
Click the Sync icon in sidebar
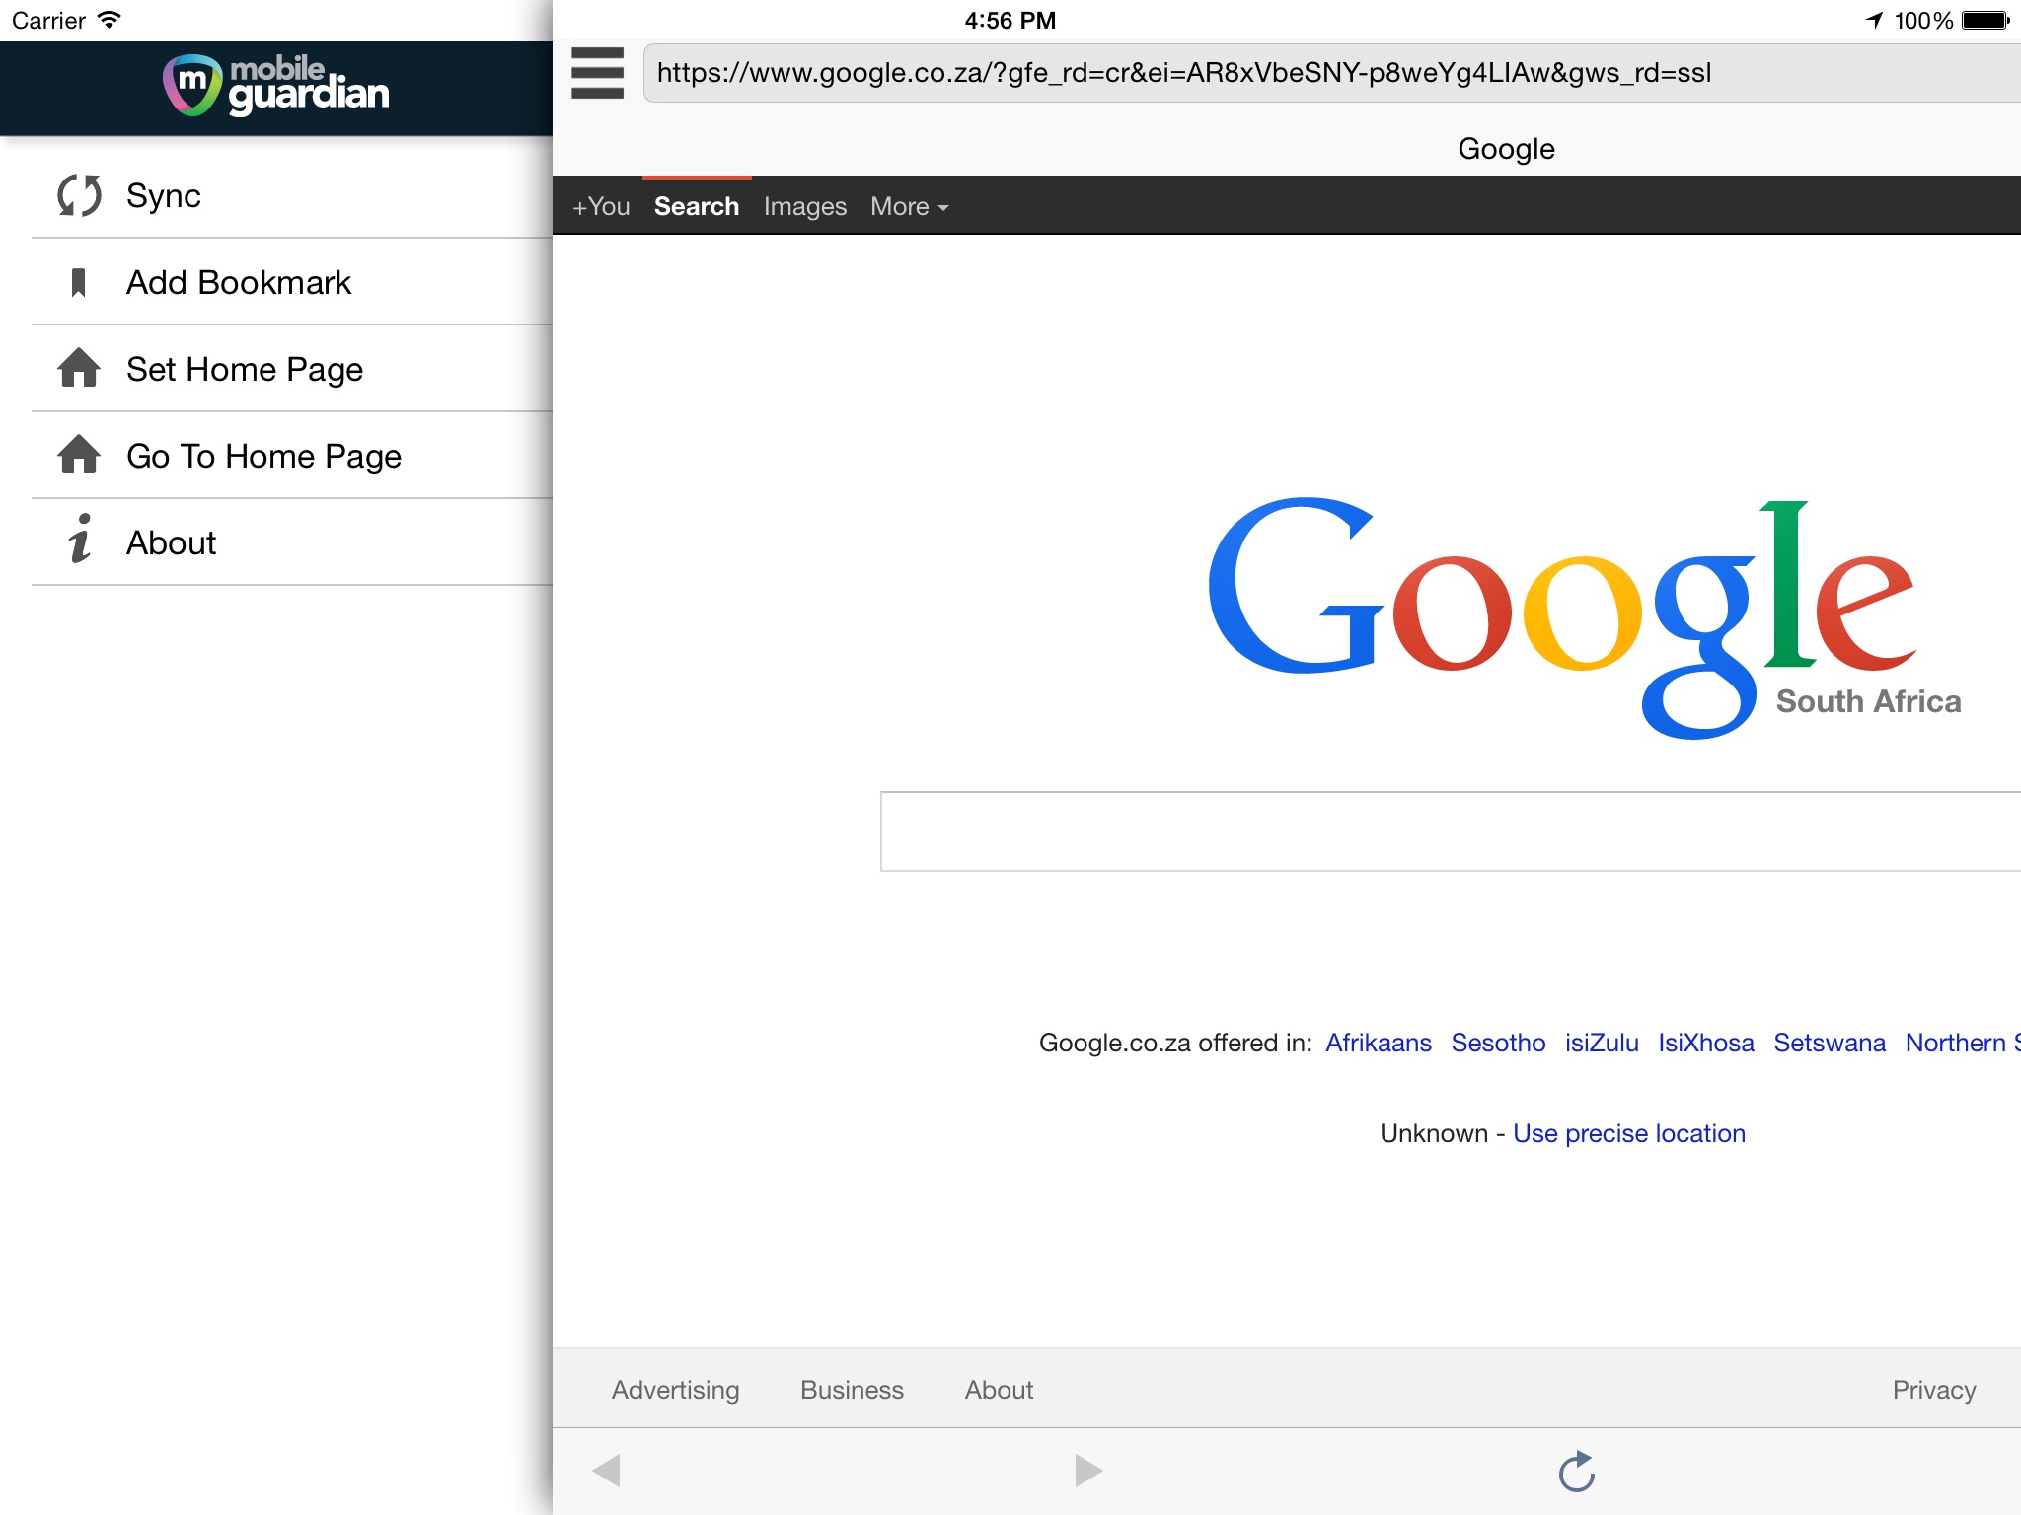point(79,195)
